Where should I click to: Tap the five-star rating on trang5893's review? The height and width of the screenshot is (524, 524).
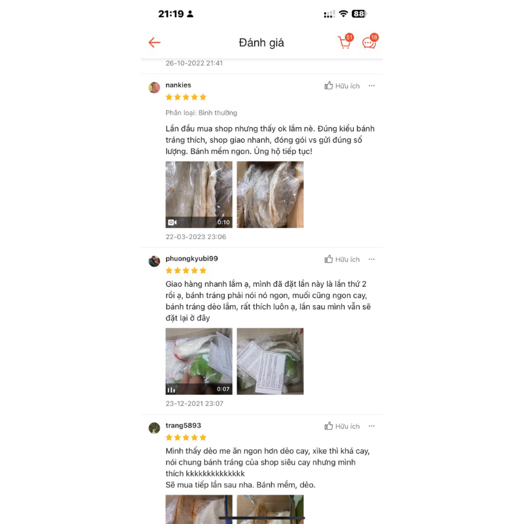point(186,438)
